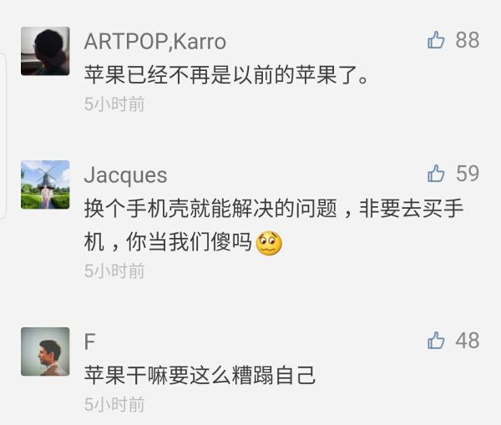The width and height of the screenshot is (501, 425).
Task: Click 5小时前 timestamp under ARTPOP,Karro's comment
Action: point(114,104)
